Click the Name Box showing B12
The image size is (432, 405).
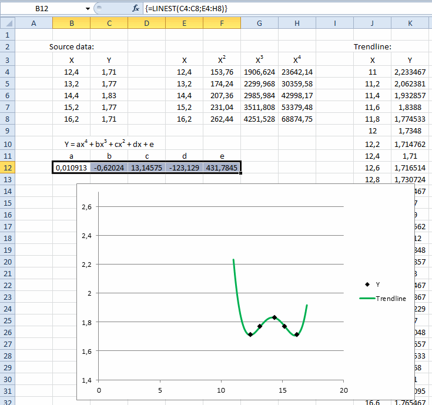[x=42, y=9]
